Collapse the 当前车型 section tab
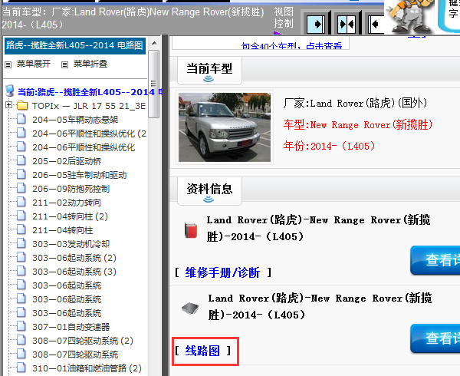This screenshot has height=376, width=460. coord(209,71)
